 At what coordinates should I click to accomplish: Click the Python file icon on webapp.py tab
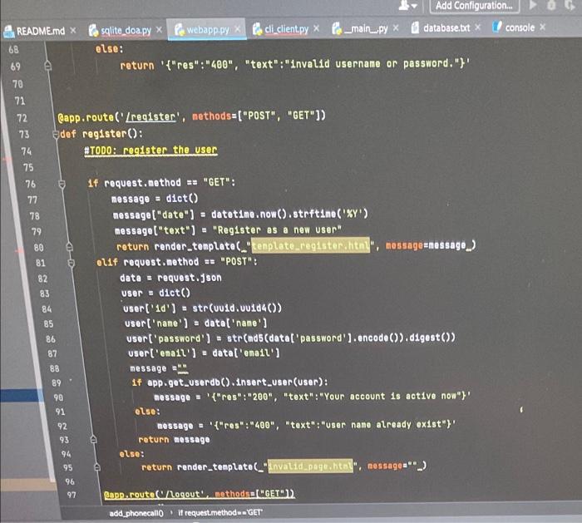pos(180,30)
